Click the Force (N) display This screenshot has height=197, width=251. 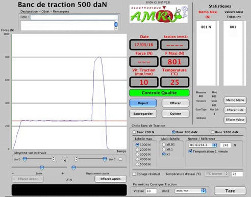pos(144,62)
